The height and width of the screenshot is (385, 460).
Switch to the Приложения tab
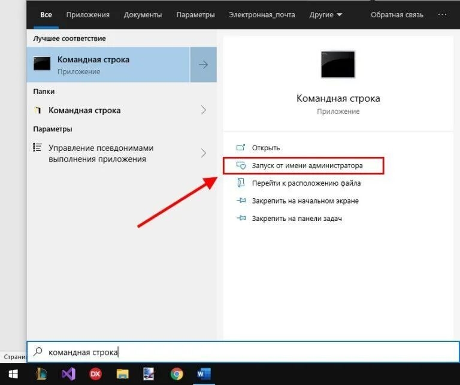point(87,14)
